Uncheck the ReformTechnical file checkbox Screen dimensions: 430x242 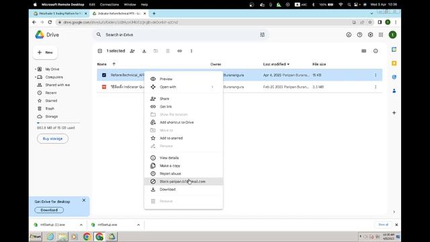pyautogui.click(x=104, y=75)
